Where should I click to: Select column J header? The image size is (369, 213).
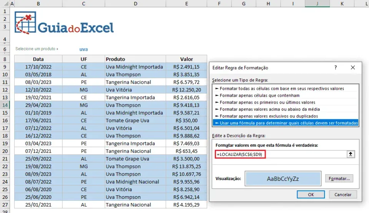tap(317, 3)
